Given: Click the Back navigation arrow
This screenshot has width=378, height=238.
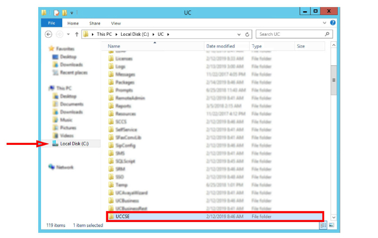Looking at the screenshot, I should pyautogui.click(x=48, y=34).
